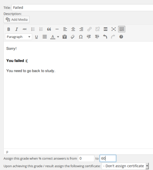The height and width of the screenshot is (170, 153).
Task: Align text center
Action: point(73,29)
